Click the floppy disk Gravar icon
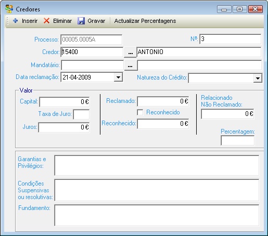 (81, 21)
